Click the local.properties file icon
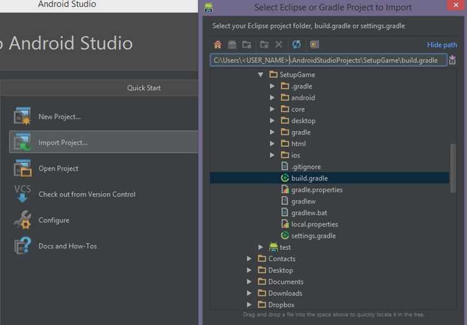The image size is (467, 325). pyautogui.click(x=285, y=224)
